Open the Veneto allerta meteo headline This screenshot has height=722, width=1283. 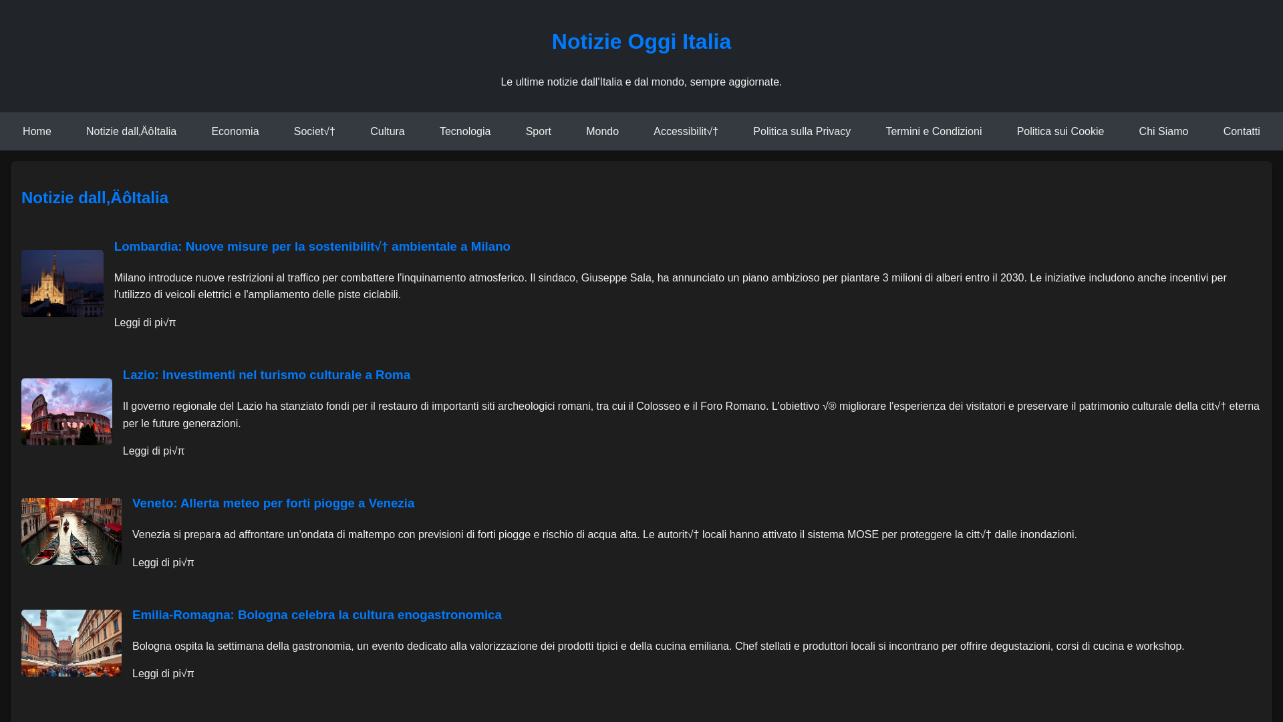click(x=273, y=503)
